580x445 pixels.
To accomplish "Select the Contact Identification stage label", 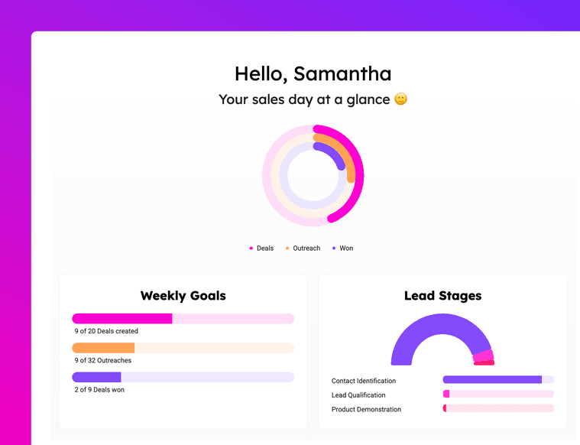I will tap(364, 381).
